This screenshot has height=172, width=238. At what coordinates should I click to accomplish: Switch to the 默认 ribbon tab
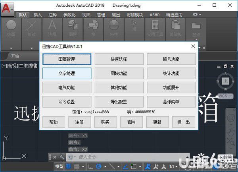click(23, 15)
